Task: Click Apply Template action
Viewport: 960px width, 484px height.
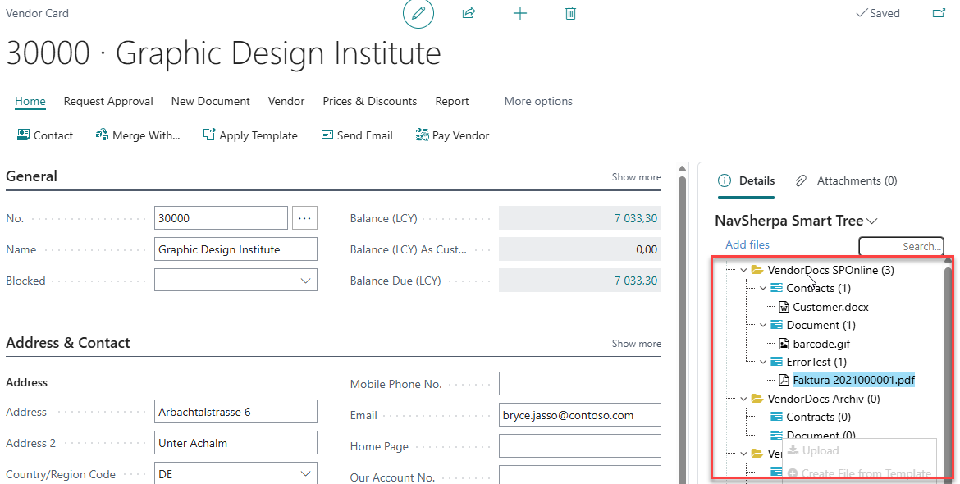Action: click(250, 135)
